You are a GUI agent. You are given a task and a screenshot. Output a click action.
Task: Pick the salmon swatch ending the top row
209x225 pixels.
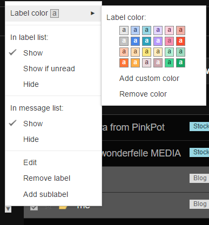pos(180,30)
